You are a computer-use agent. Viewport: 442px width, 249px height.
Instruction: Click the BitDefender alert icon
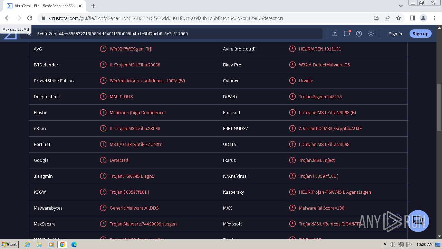103,65
